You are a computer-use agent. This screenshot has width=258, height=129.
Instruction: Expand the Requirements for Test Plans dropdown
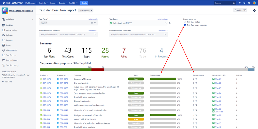coord(95,34)
